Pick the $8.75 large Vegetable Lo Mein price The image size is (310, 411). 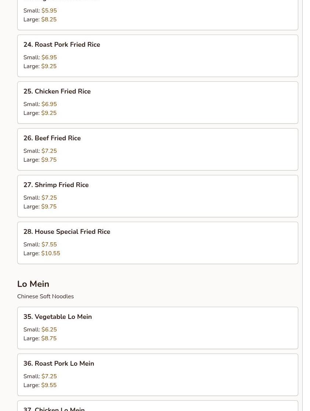coord(49,338)
